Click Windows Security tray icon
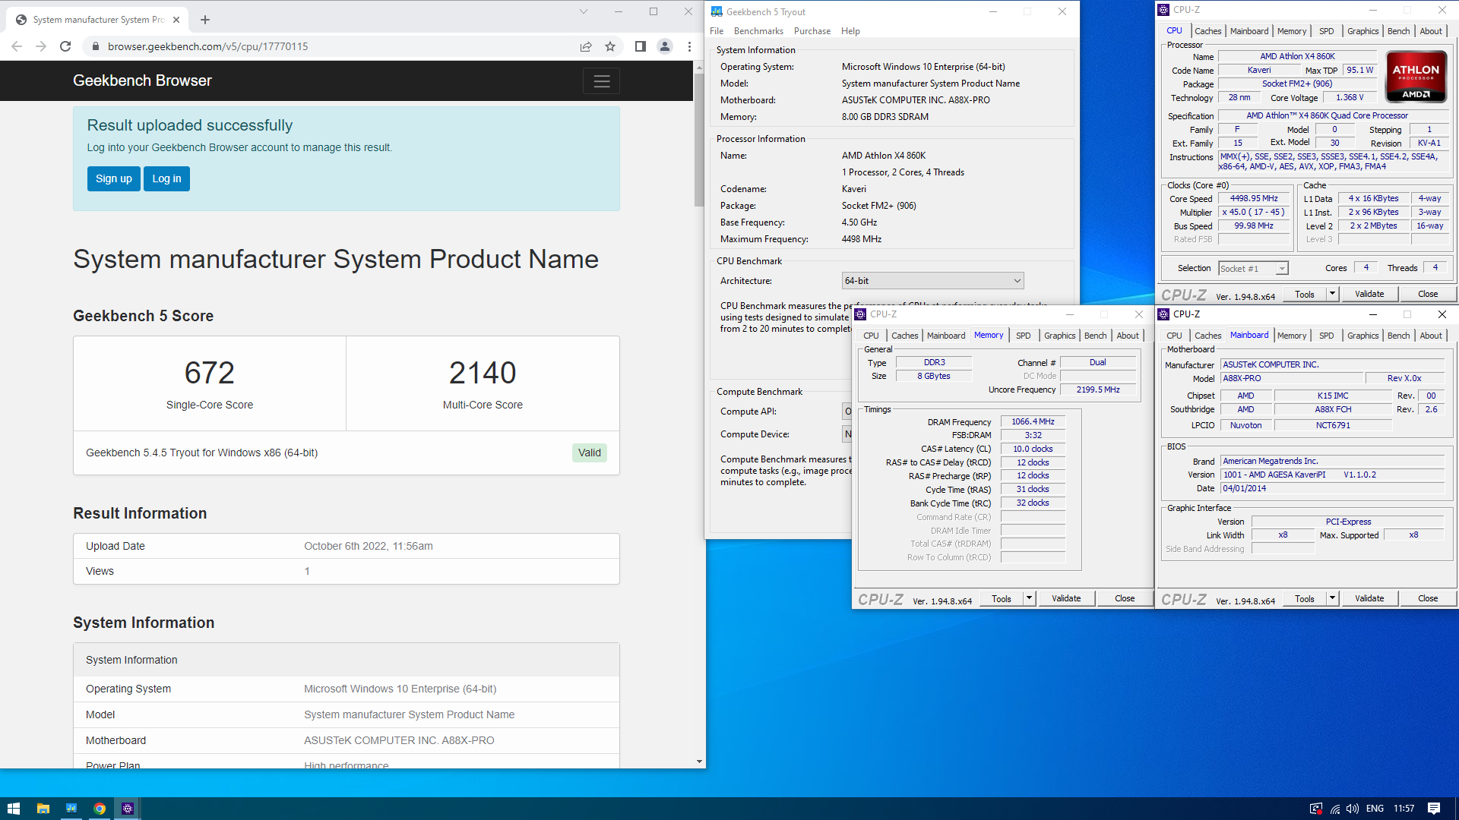The height and width of the screenshot is (820, 1459). (x=1315, y=809)
